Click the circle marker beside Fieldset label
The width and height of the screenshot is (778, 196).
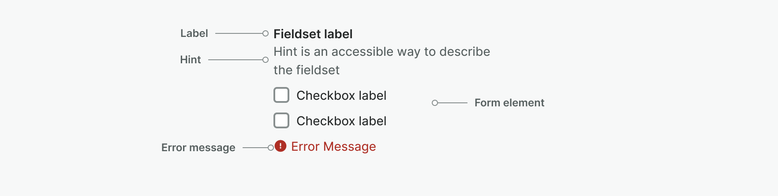[266, 33]
